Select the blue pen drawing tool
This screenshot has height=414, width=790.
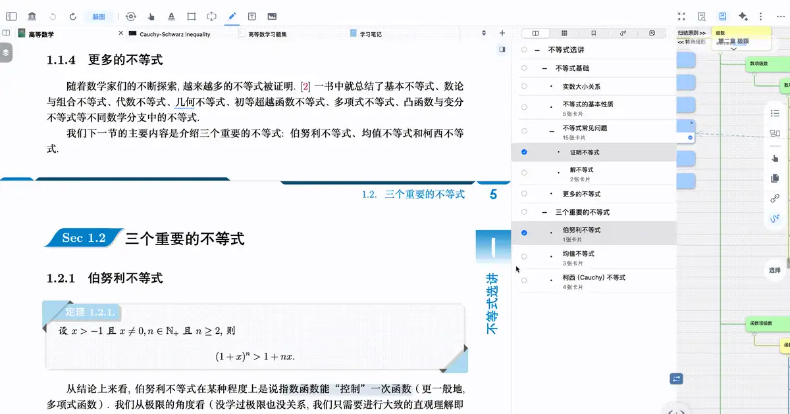click(232, 16)
